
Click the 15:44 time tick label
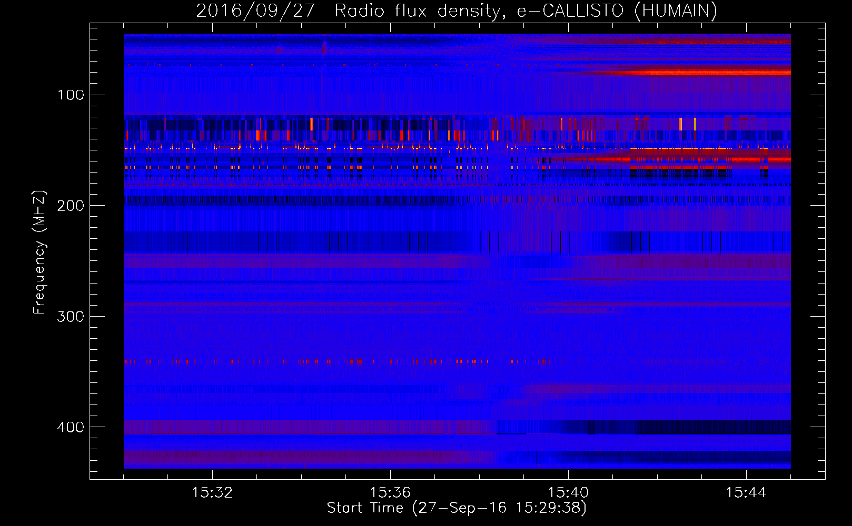(746, 493)
